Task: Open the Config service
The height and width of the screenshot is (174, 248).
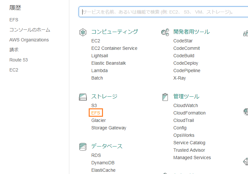Action: pos(180,128)
